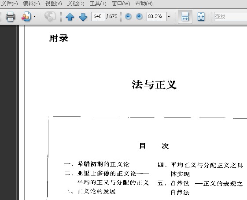This screenshot has height=200, width=247.
Task: Open the 帮助(H) menu
Action: tap(144, 4)
